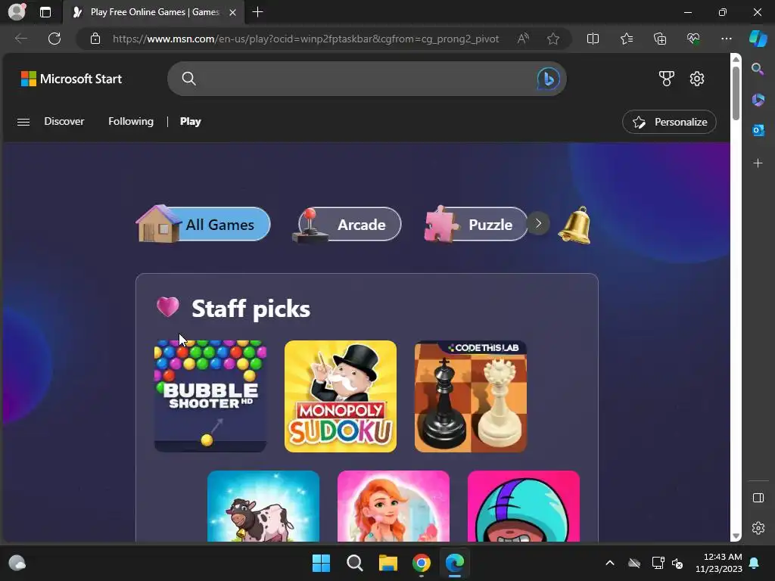Click the msn.com address bar URL
This screenshot has height=581, width=775.
(306, 39)
